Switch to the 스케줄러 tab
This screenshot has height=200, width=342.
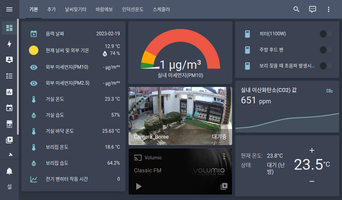coord(161,9)
